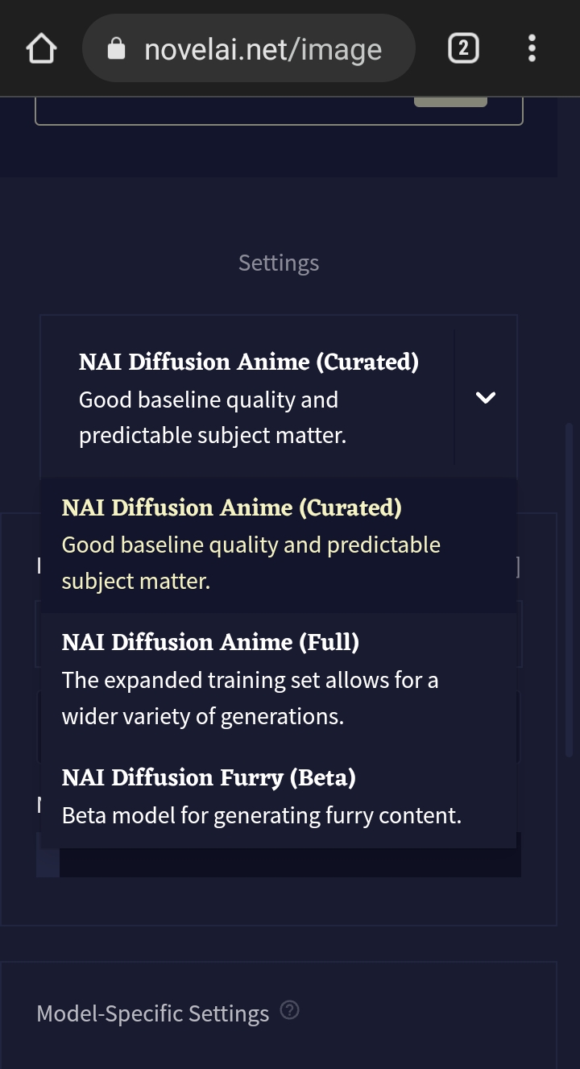
Task: Tap the padlock site security icon
Action: point(117,49)
